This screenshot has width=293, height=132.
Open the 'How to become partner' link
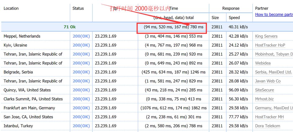274,15
